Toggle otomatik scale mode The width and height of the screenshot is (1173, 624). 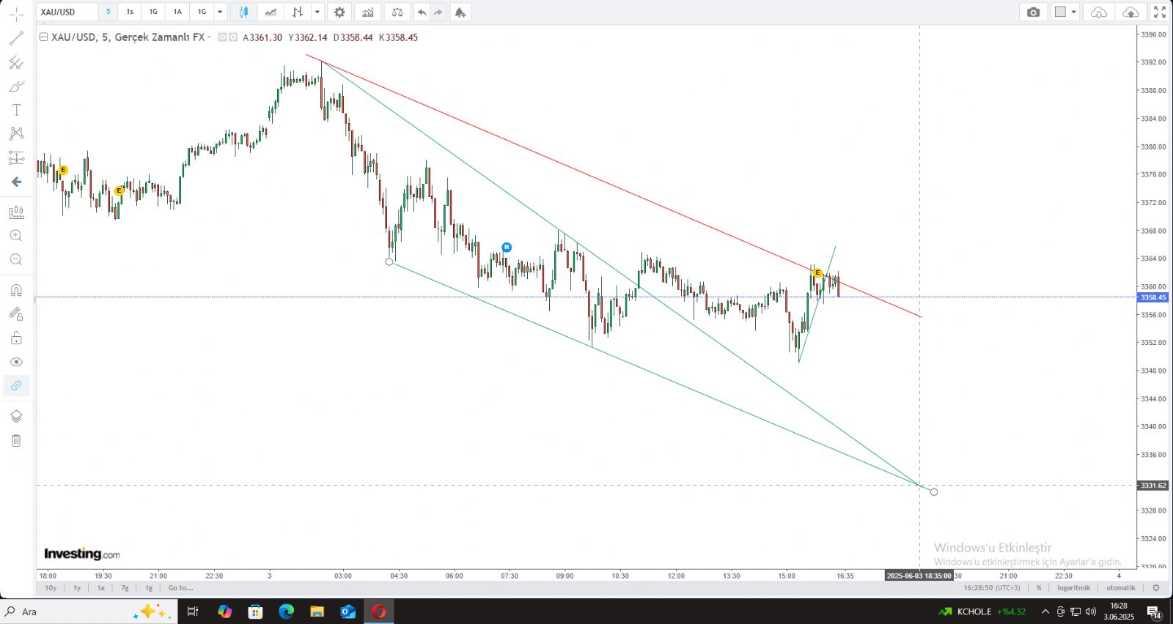click(x=1121, y=587)
